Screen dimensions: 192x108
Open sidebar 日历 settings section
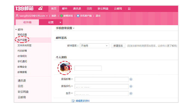coord(21,86)
